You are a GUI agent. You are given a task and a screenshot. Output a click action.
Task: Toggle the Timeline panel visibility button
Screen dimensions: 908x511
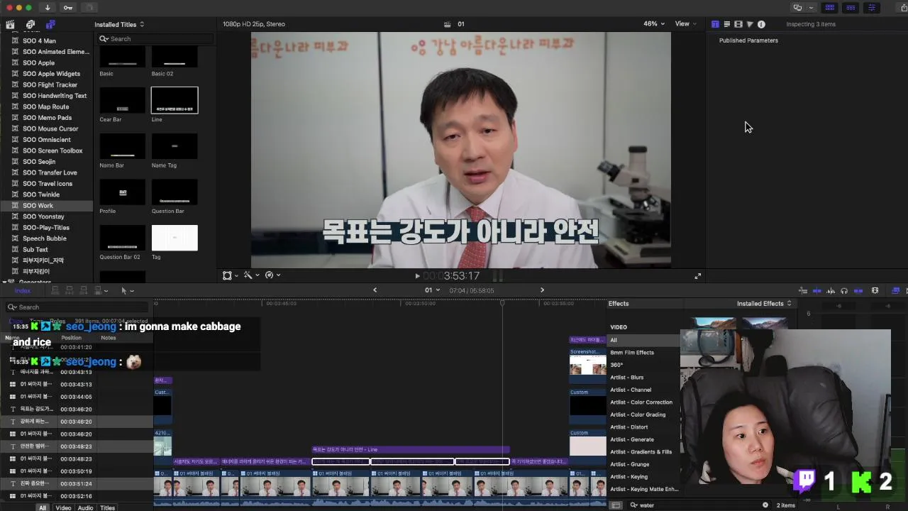tap(851, 8)
